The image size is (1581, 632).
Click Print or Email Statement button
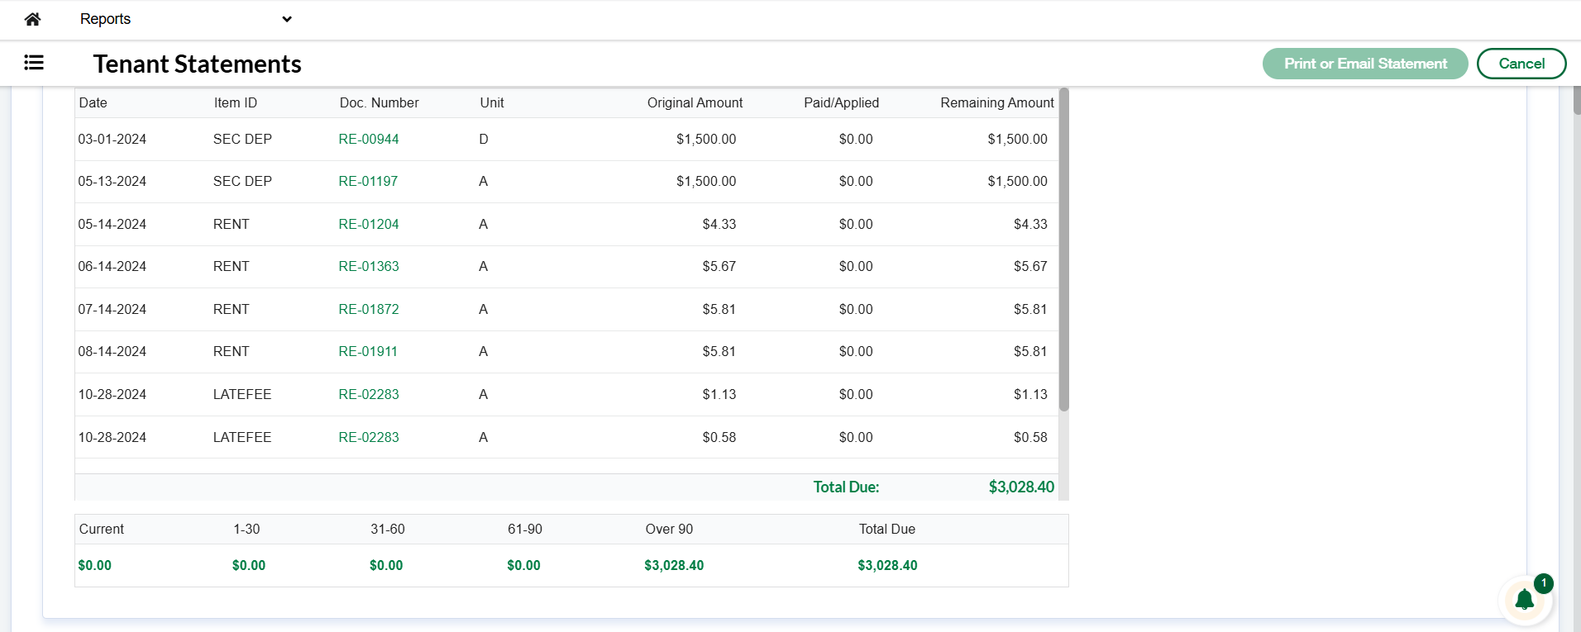click(x=1365, y=64)
